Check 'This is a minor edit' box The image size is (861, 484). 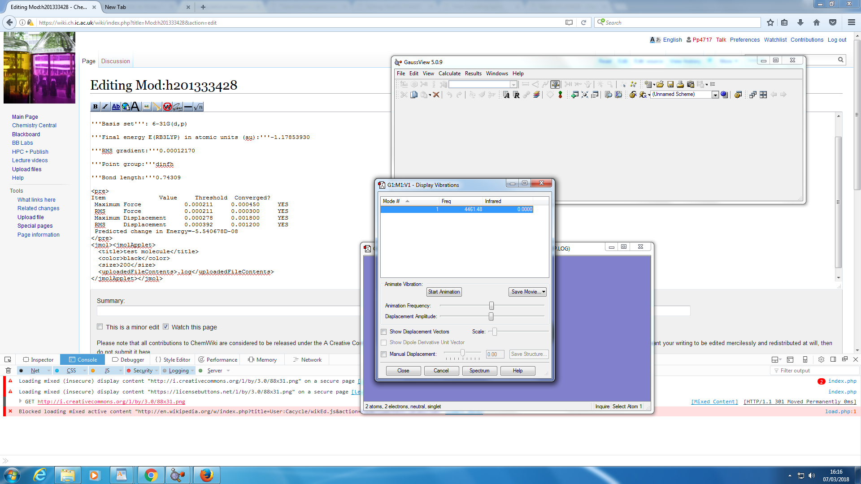pos(100,327)
